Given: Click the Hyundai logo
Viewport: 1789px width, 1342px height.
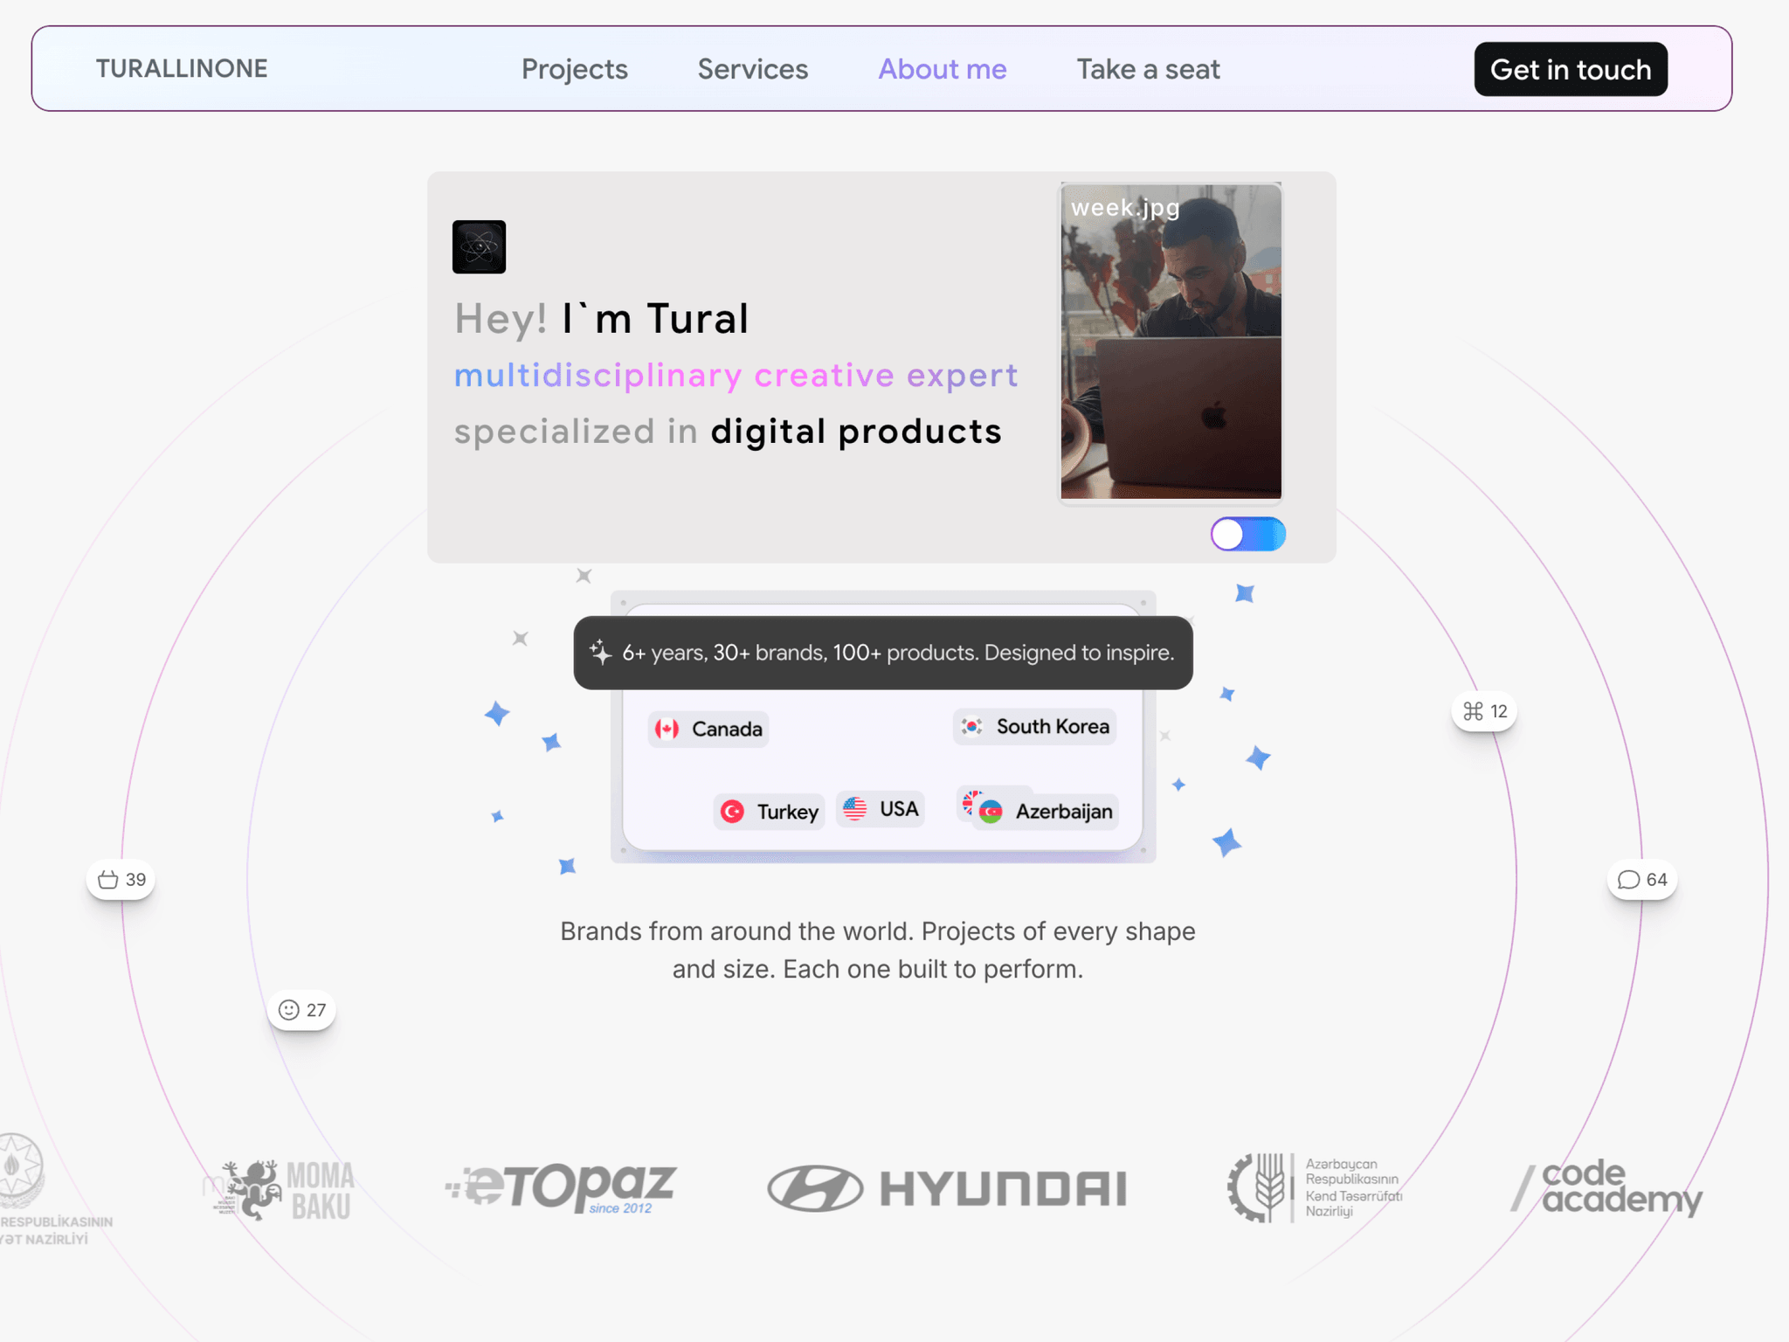Looking at the screenshot, I should 947,1188.
